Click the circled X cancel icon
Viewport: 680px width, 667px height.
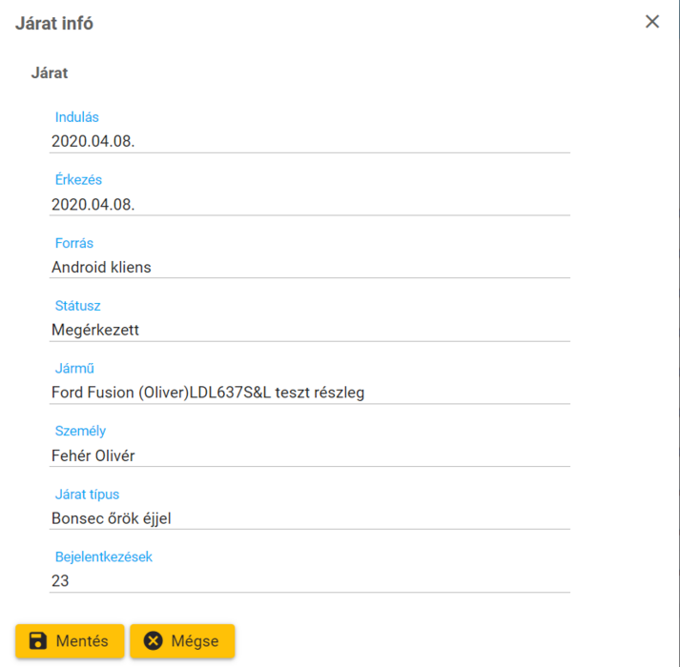pyautogui.click(x=154, y=641)
